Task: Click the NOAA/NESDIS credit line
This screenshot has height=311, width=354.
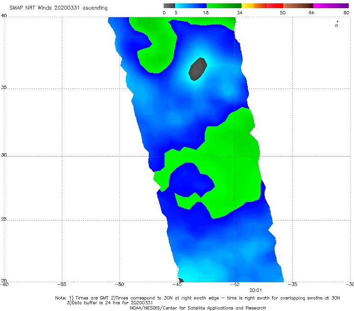Action: click(x=198, y=308)
